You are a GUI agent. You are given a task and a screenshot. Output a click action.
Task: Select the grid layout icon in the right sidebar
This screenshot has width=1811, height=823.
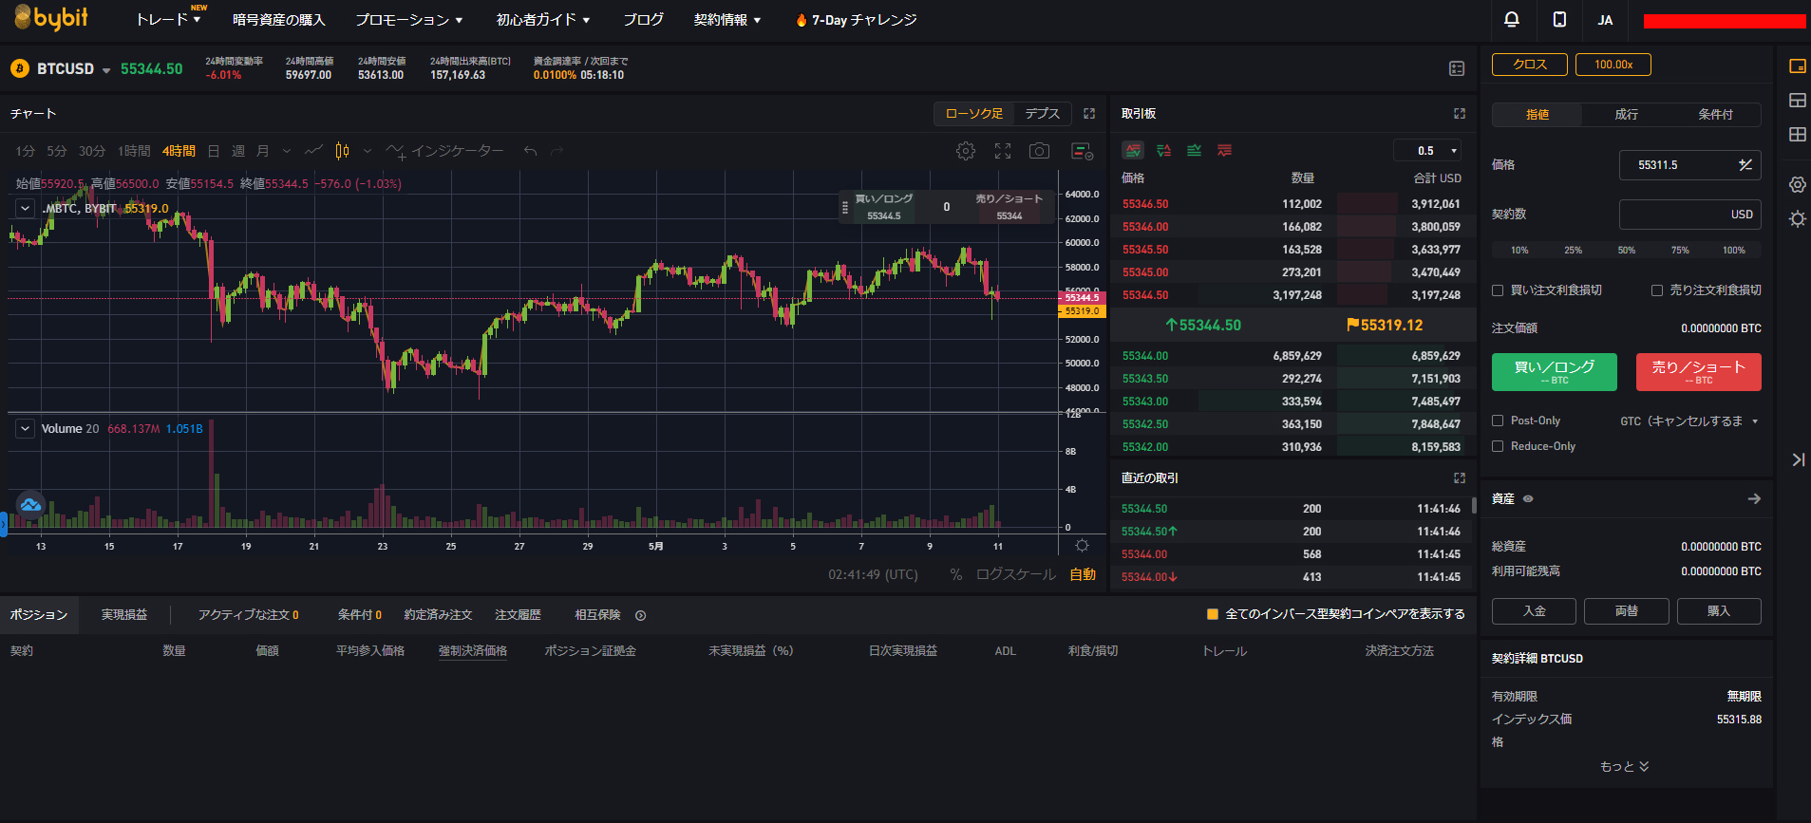1797,134
